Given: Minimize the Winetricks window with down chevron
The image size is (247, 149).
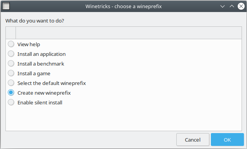Looking at the screenshot, I should (x=223, y=7).
